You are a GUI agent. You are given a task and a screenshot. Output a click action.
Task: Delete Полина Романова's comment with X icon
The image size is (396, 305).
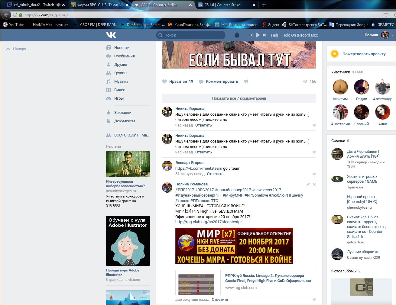coord(314,184)
